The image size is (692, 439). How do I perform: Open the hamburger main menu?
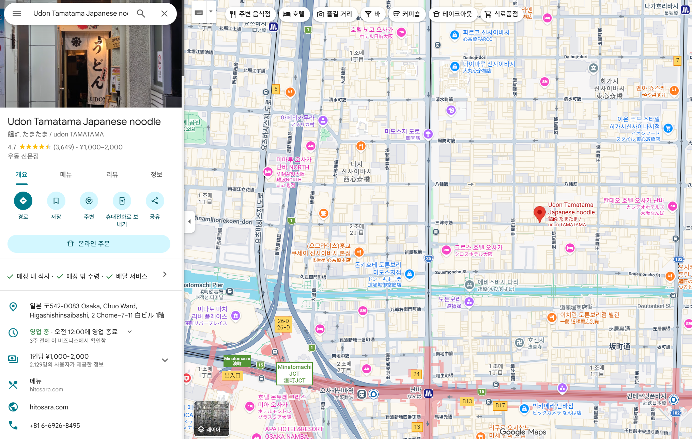[x=17, y=14]
